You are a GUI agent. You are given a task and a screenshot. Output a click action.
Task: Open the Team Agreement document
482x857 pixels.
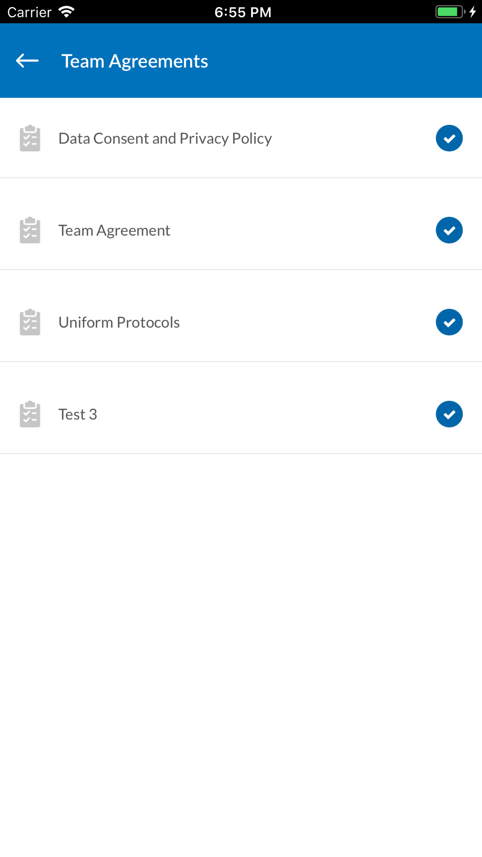114,230
